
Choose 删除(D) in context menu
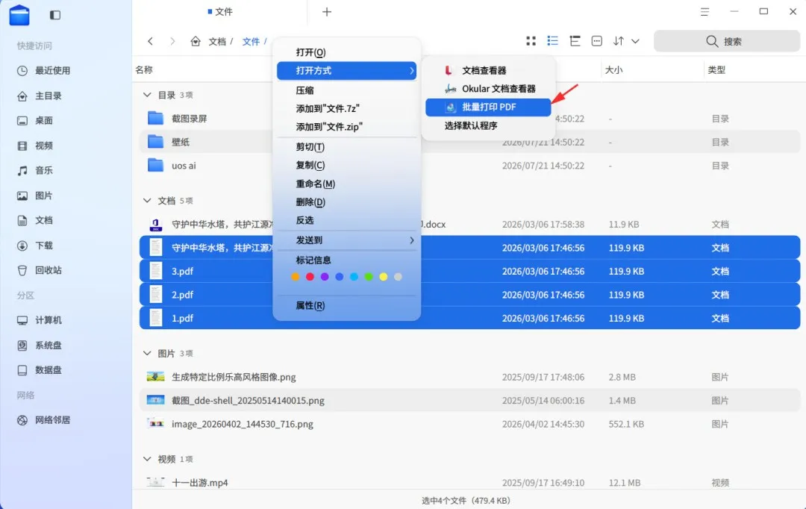[x=346, y=202]
